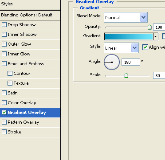Open the Outer Glow settings label
The image size is (165, 160).
[x=19, y=44]
